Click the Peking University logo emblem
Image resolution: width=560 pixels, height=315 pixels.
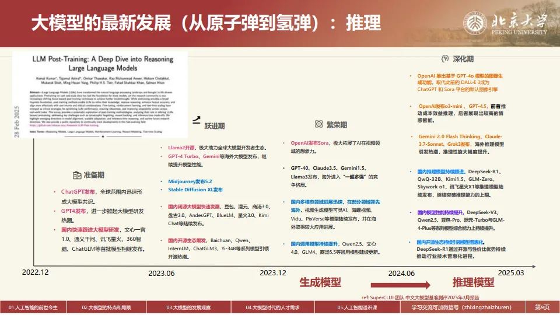[475, 22]
